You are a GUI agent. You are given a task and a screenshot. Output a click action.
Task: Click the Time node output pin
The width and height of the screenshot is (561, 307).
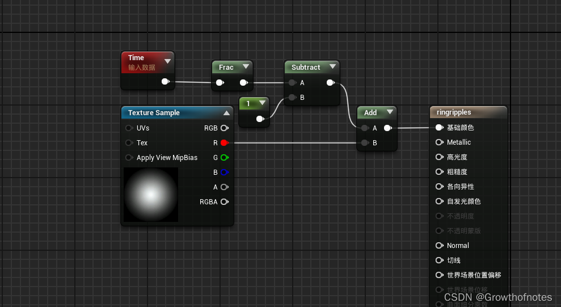(165, 82)
